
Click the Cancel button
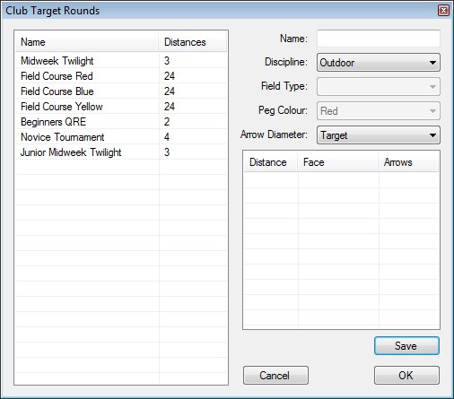click(275, 375)
